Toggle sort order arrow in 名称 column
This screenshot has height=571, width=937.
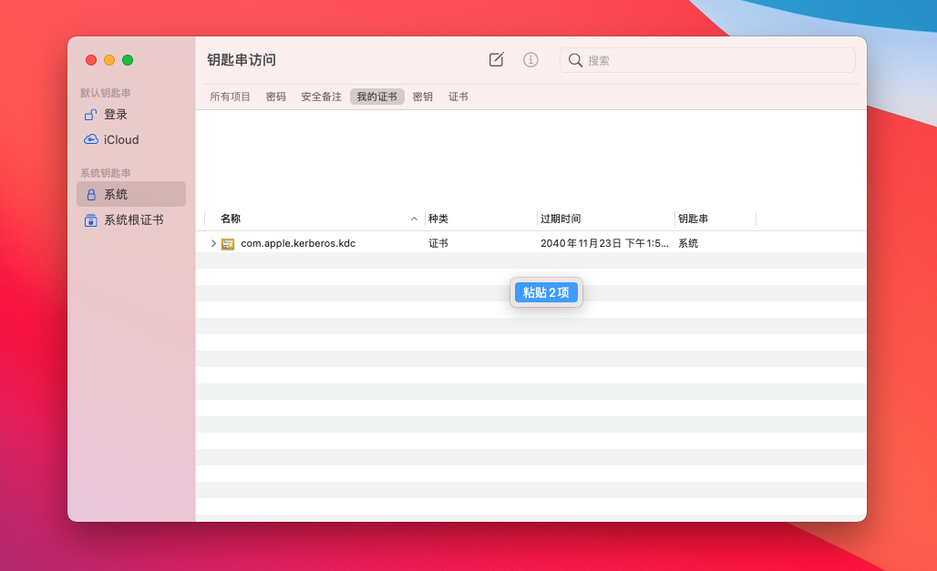click(x=414, y=219)
